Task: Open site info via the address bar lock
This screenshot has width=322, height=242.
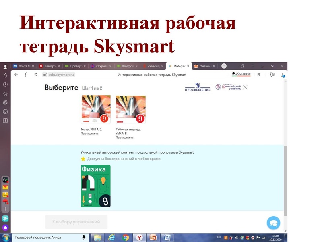Action: click(44, 75)
